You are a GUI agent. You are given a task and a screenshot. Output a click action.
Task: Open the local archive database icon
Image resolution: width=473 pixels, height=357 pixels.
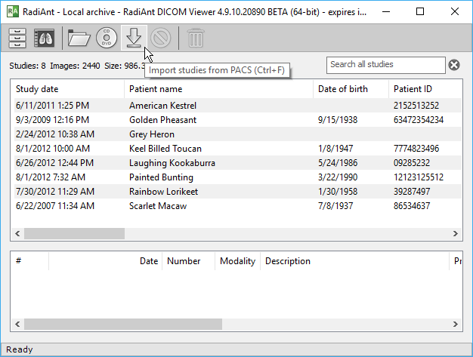point(17,38)
